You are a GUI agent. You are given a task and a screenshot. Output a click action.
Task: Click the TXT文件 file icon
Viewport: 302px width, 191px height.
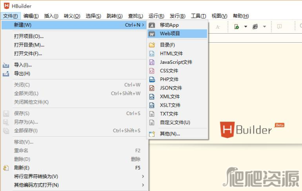coord(152,114)
